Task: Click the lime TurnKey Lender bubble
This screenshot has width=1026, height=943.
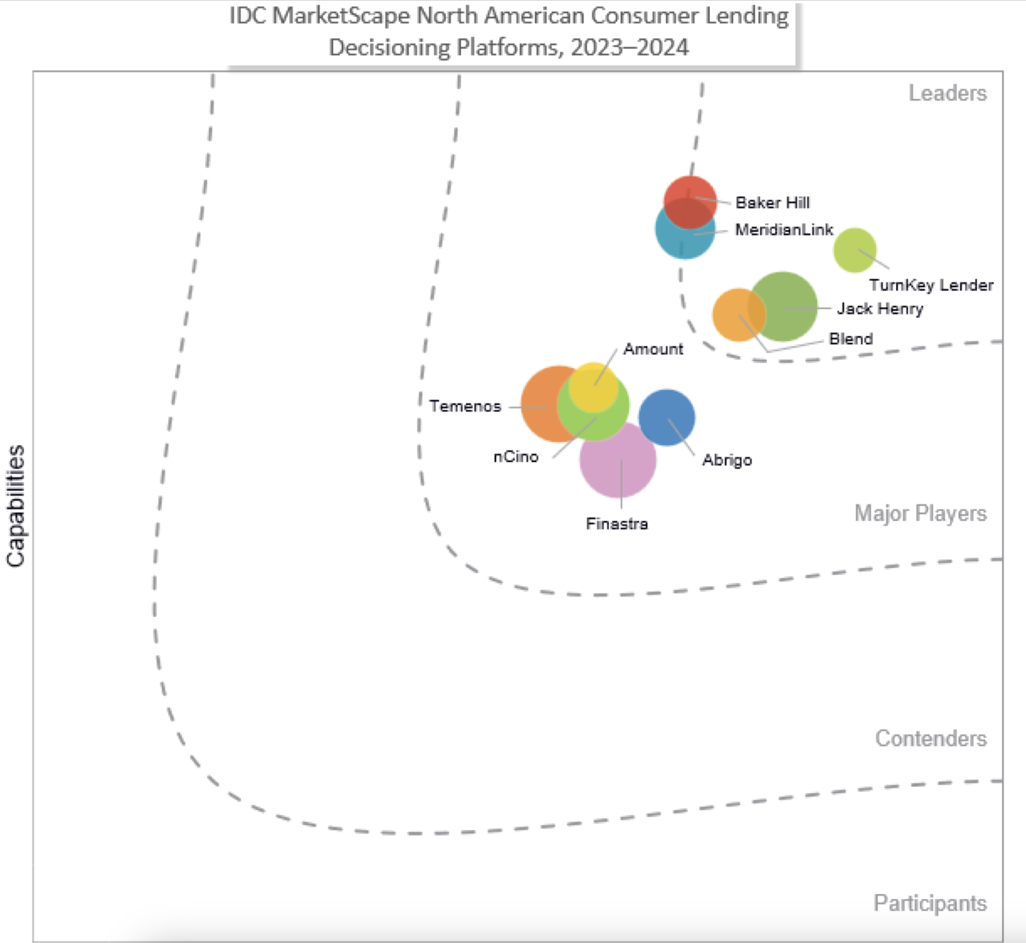Action: tap(855, 250)
